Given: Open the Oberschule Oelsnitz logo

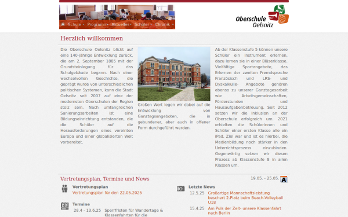Looking at the screenshot, I should (262, 16).
